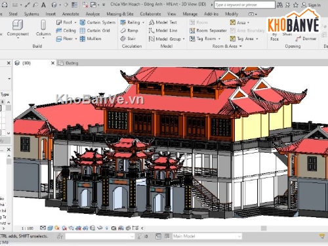Toggle Reveal Hidden Elements lightbulb
The width and height of the screenshot is (328, 246).
[x=107, y=228]
